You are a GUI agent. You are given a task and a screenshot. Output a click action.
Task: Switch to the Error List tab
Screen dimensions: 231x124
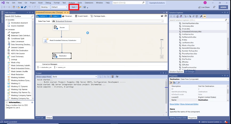click(x=40, y=118)
